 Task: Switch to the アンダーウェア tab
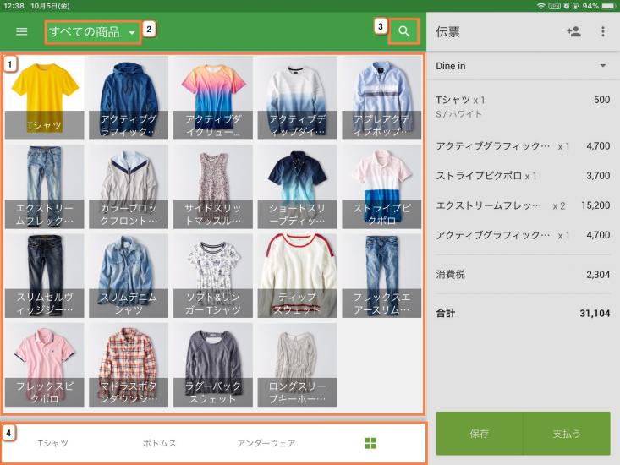coord(266,443)
